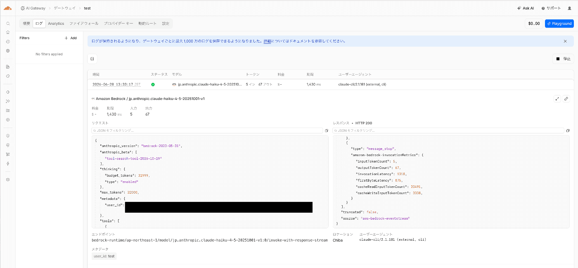Click the bedrock-runtime endpoint URL text
This screenshot has width=578, height=268.
point(210,240)
